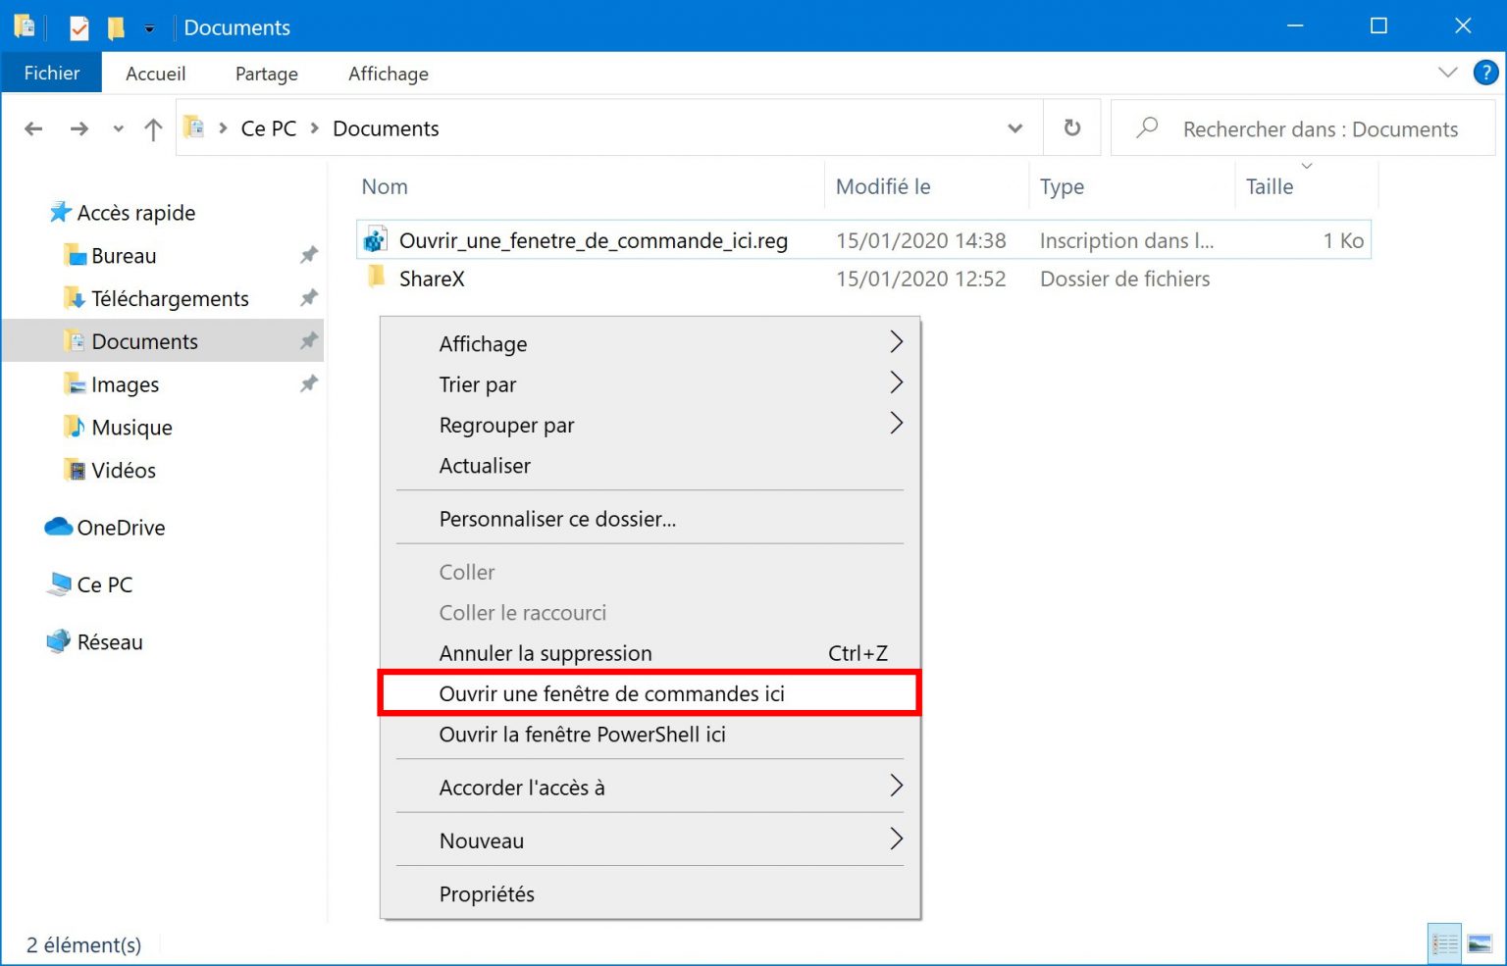The height and width of the screenshot is (966, 1507).
Task: Select the Ouvrir_une_fenetre_de_commande_ici.reg file
Action: (x=593, y=240)
